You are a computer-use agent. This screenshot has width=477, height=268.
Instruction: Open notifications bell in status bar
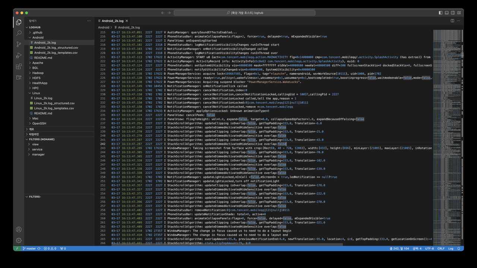click(459, 248)
